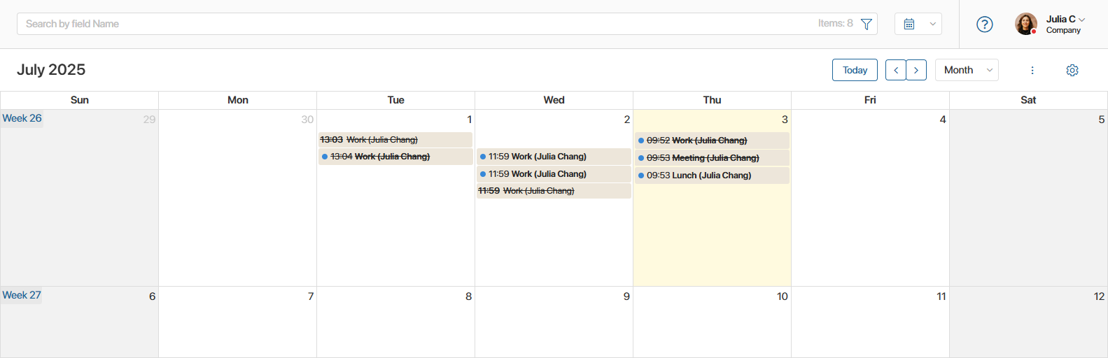
Task: Go to next month arrow
Action: [916, 70]
